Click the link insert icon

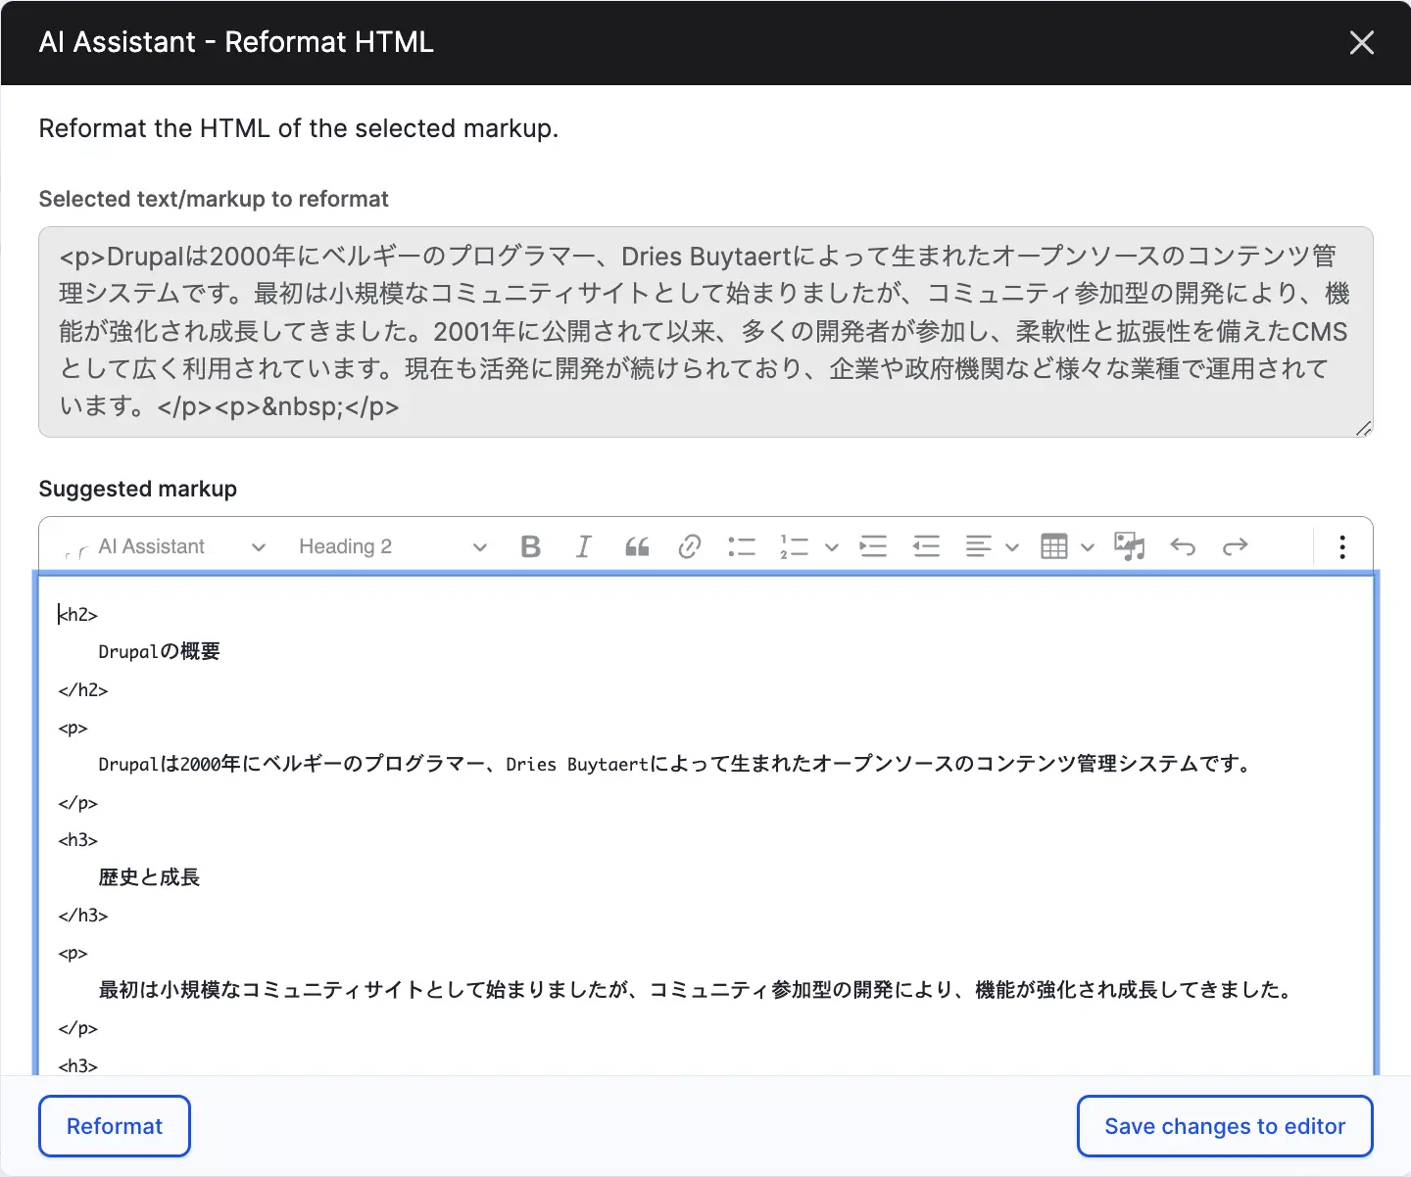(690, 546)
